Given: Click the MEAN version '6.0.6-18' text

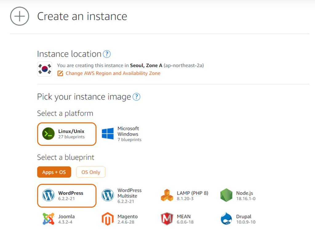Looking at the screenshot, I should (185, 222).
